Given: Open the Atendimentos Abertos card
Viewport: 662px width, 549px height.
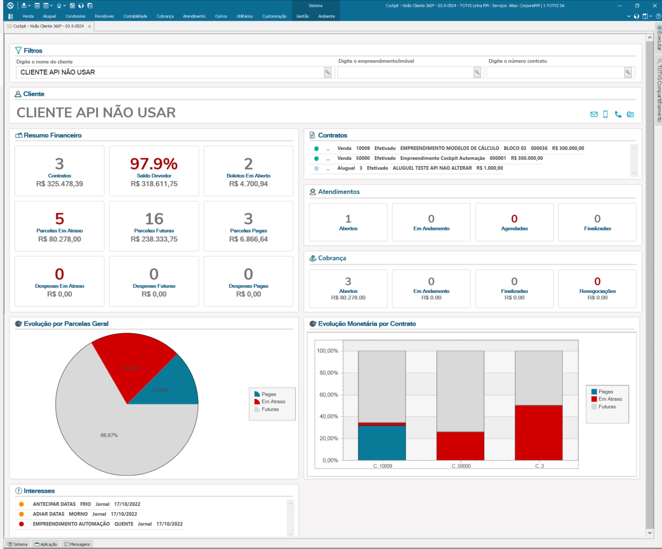Looking at the screenshot, I should (x=348, y=222).
